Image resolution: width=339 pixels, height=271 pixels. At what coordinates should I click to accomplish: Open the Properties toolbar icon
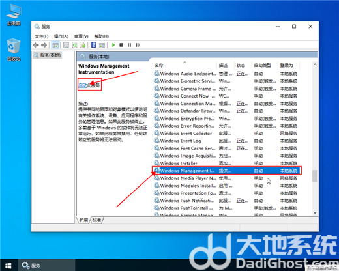click(x=66, y=45)
